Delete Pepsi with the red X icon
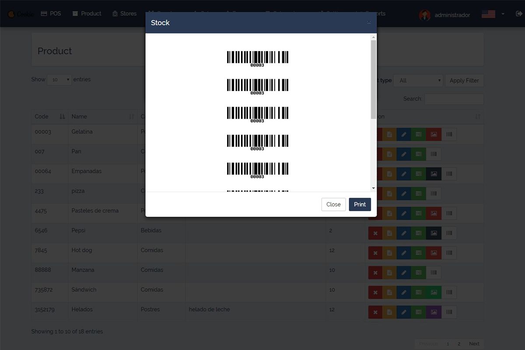Image resolution: width=525 pixels, height=350 pixels. (375, 233)
